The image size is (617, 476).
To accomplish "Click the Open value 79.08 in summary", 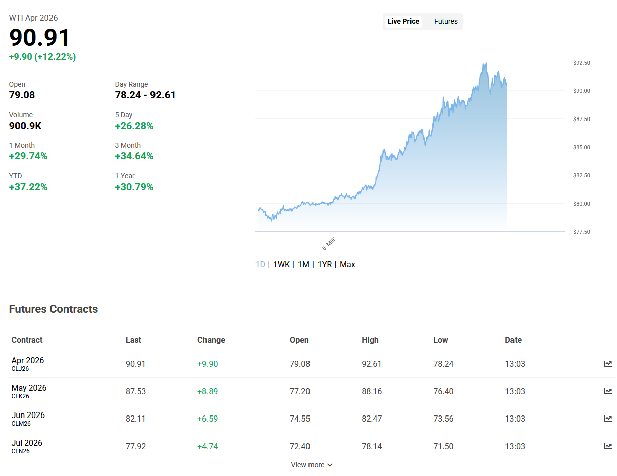I will pyautogui.click(x=22, y=95).
